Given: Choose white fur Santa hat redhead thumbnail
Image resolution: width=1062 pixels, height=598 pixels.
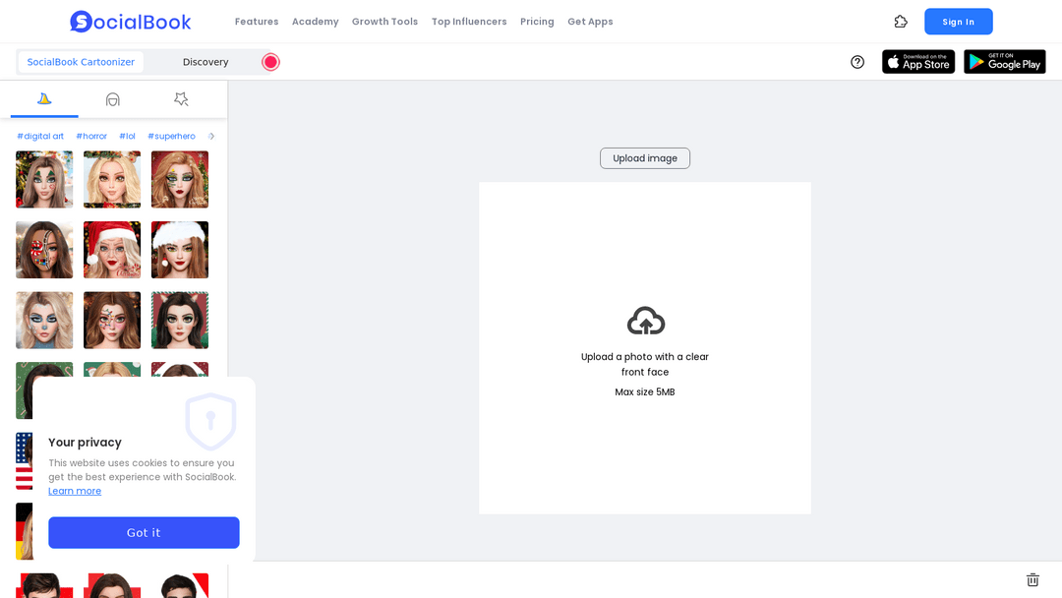Looking at the screenshot, I should tap(180, 250).
